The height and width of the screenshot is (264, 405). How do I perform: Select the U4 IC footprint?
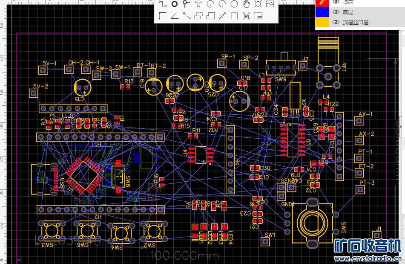[201, 155]
